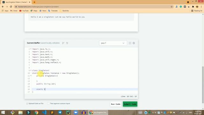This screenshot has width=204, height=115.
Task: Open Zoom from the taskbar
Action: (x=76, y=112)
